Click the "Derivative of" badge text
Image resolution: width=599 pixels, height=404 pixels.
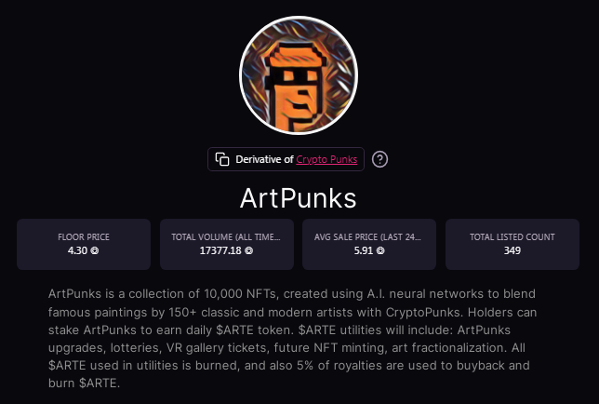coord(264,159)
